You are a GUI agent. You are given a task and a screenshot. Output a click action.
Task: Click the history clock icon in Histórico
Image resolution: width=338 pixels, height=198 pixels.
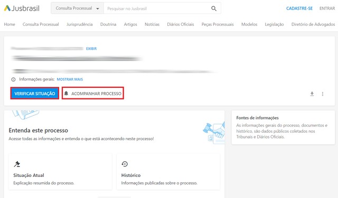(x=125, y=164)
